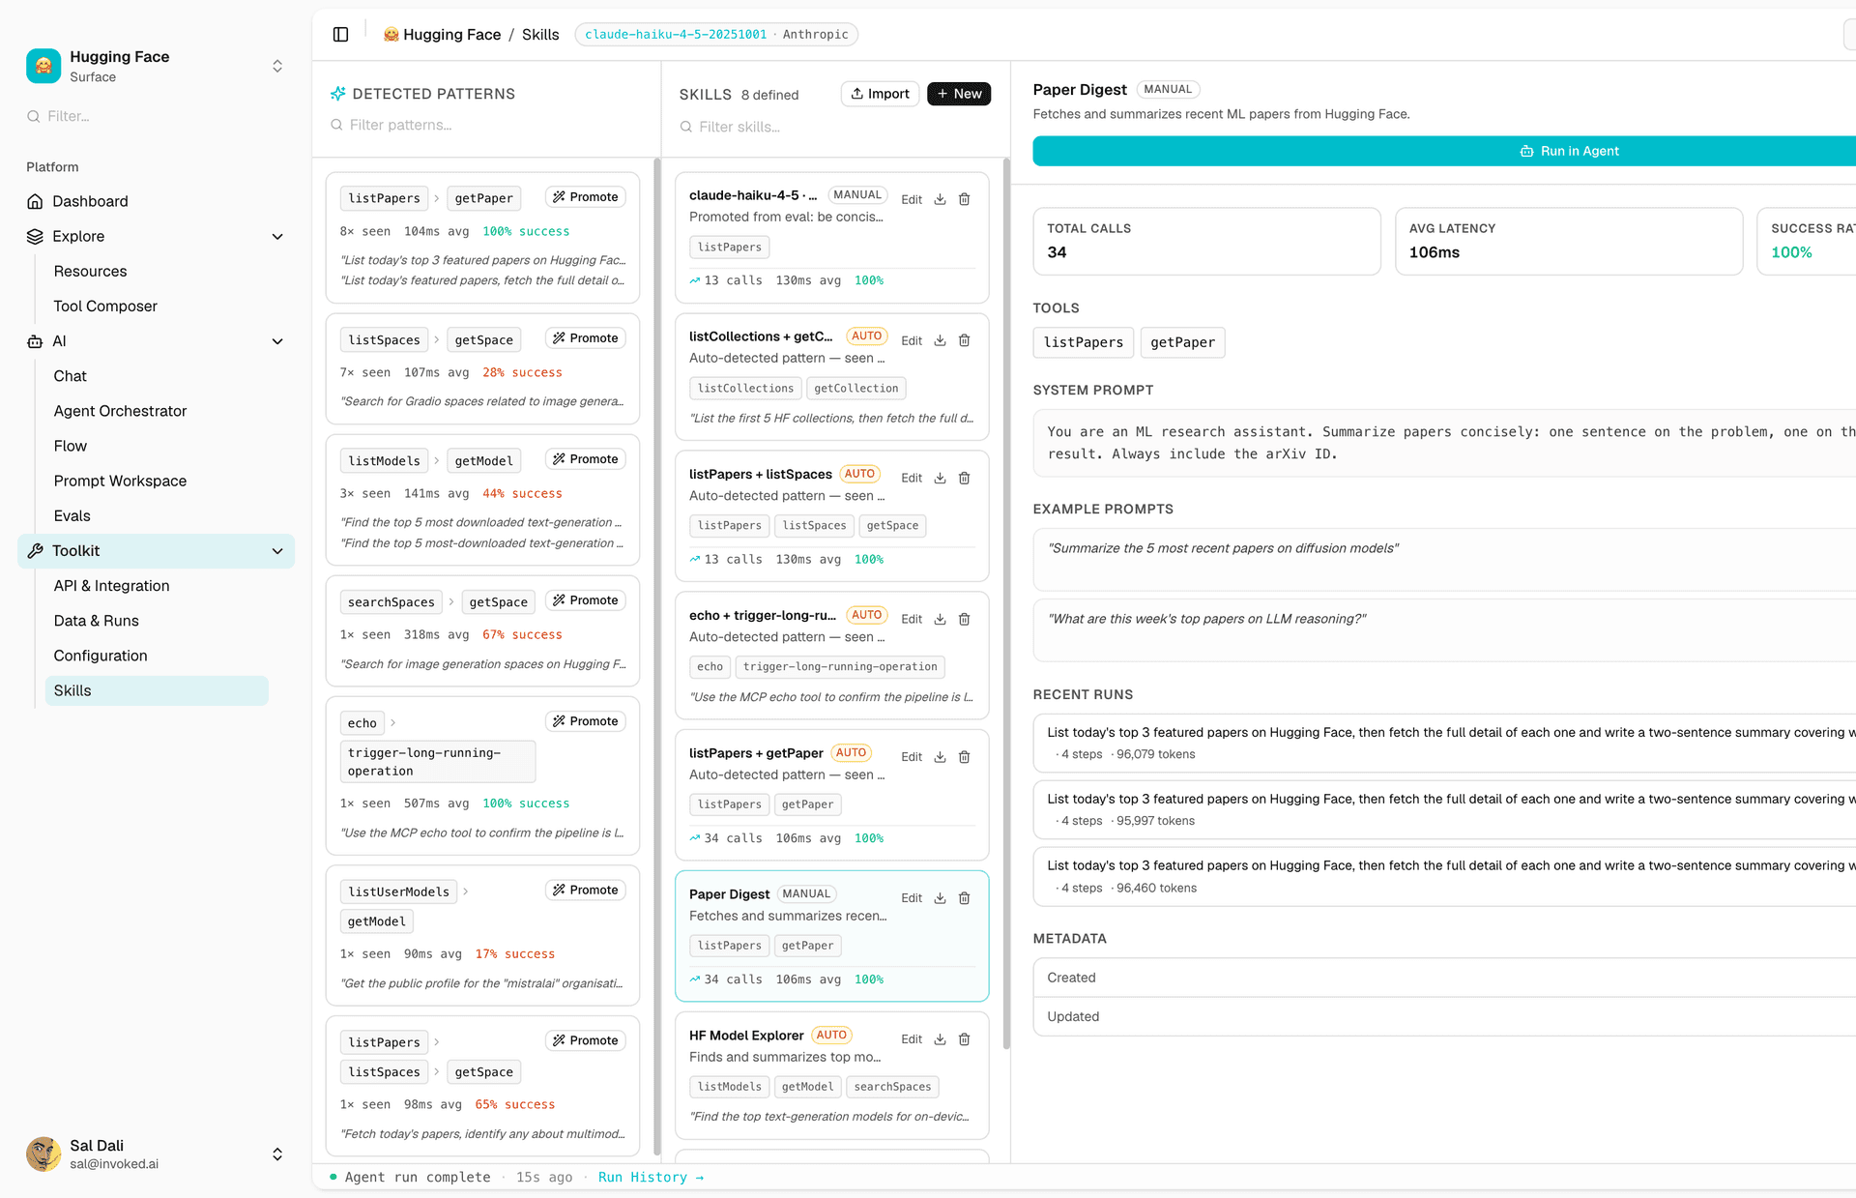
Task: Download the HF Model Explorer skill
Action: tap(940, 1039)
